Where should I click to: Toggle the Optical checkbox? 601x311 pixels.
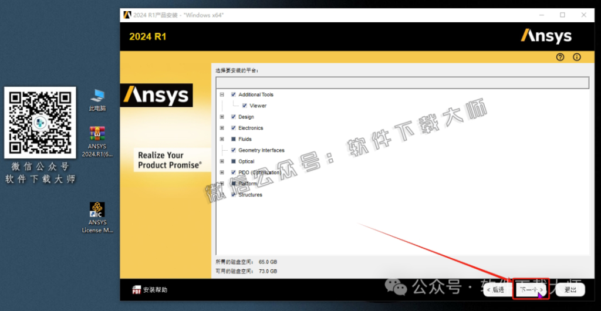(234, 161)
